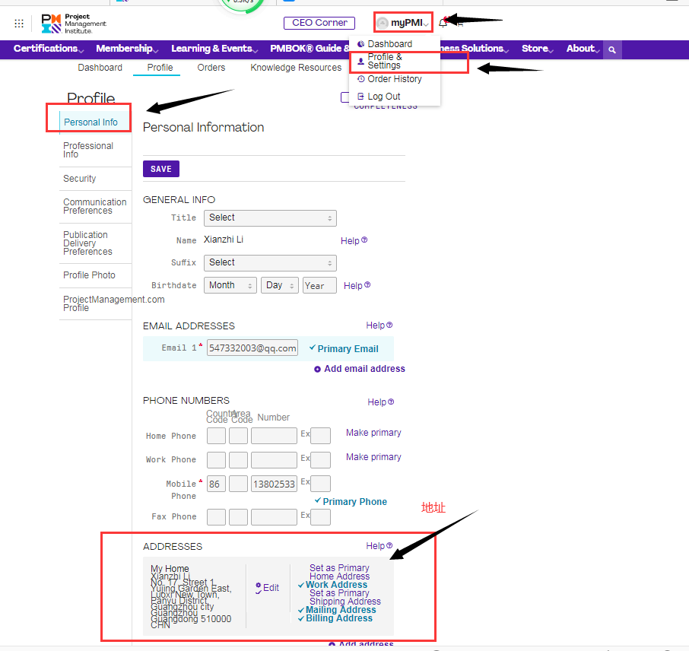The height and width of the screenshot is (651, 689).
Task: Expand the About menu
Action: 583,49
